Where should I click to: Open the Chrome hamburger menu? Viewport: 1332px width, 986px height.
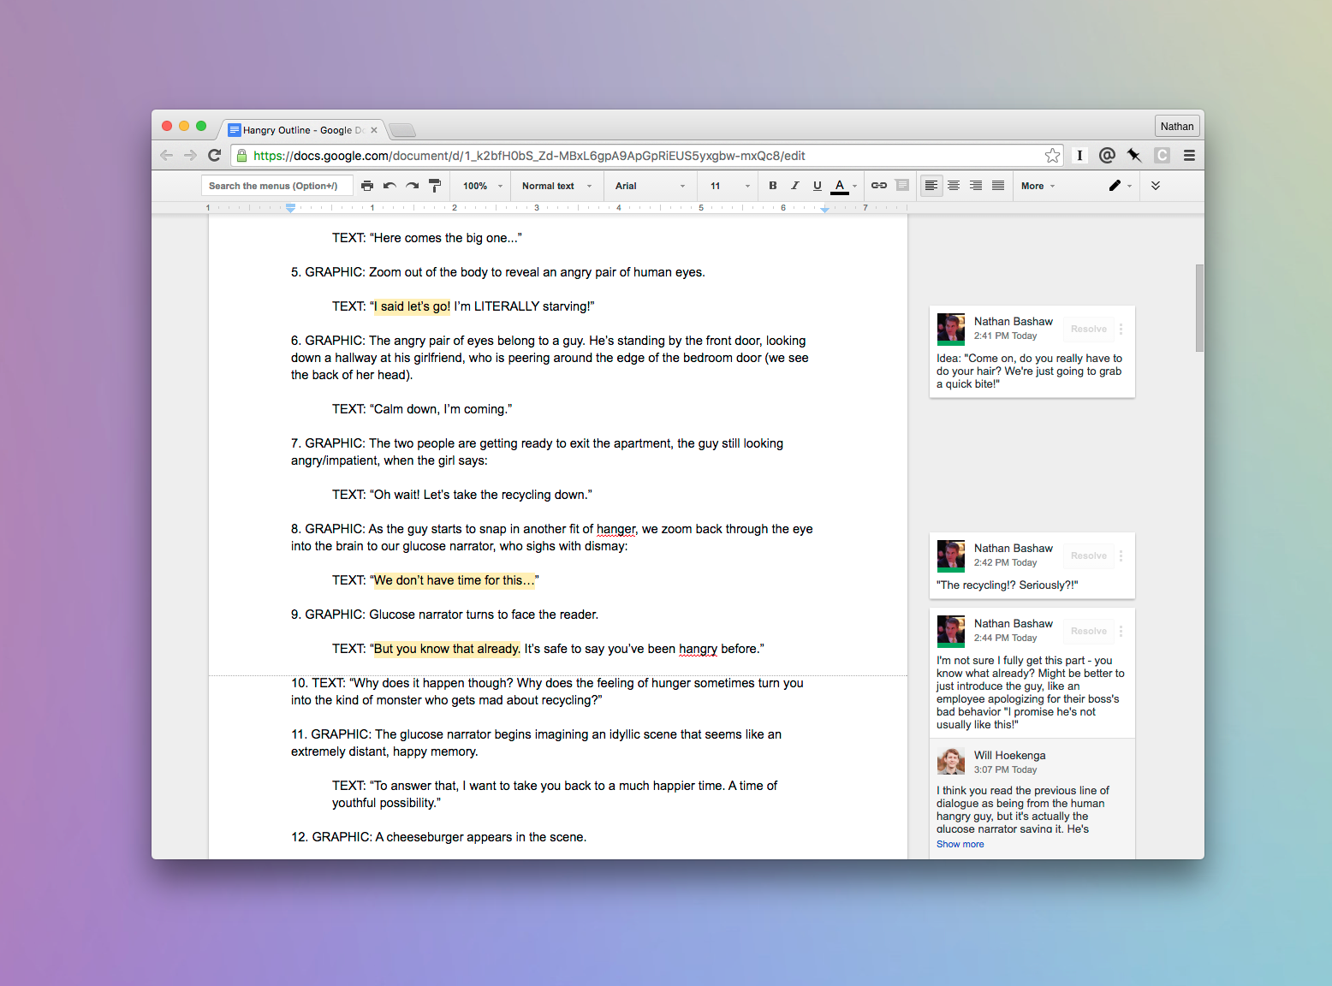[1189, 156]
